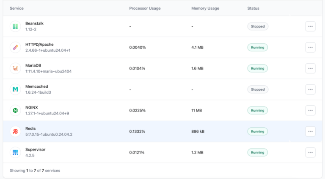Select the Memcached service name
The image size is (325, 179).
pyautogui.click(x=37, y=87)
